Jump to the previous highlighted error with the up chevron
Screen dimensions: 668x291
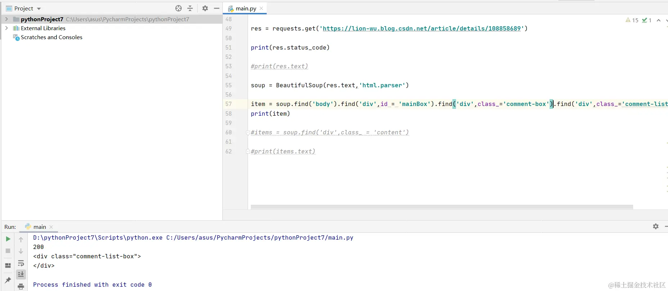pyautogui.click(x=659, y=20)
